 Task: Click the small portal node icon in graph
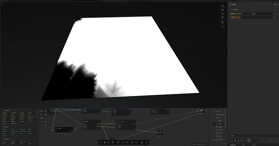(160, 133)
